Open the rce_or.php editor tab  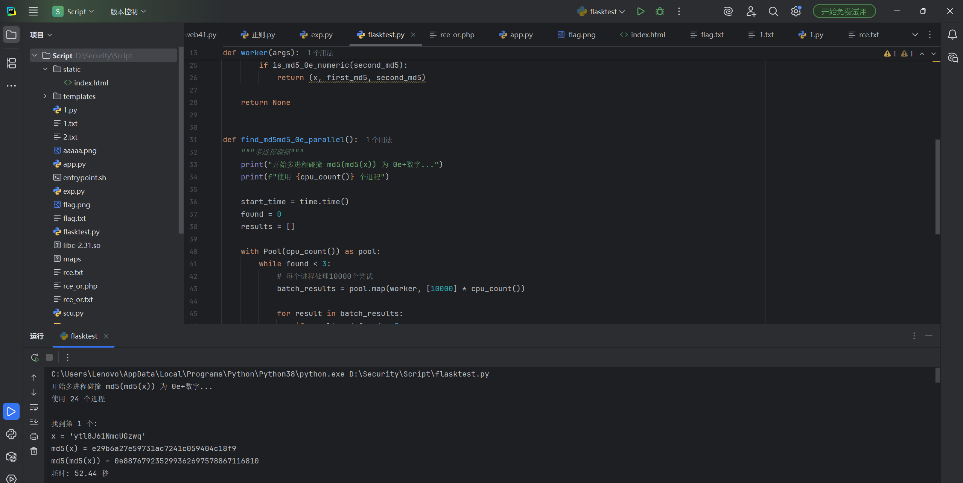click(x=457, y=35)
